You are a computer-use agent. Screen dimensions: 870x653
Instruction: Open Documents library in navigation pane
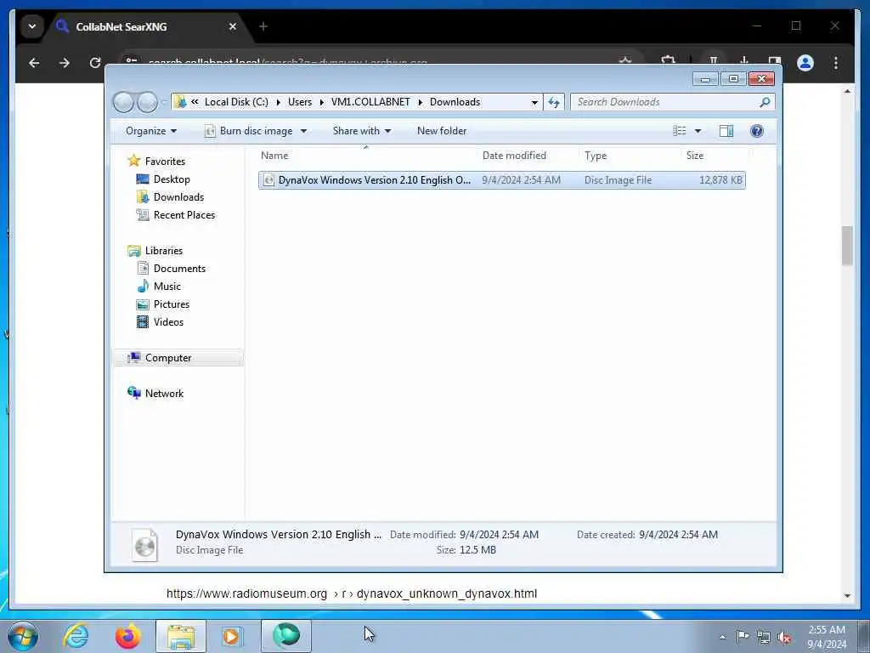(179, 269)
